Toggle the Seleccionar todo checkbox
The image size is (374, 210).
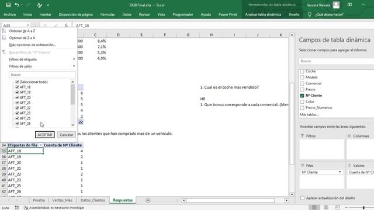tap(17, 82)
